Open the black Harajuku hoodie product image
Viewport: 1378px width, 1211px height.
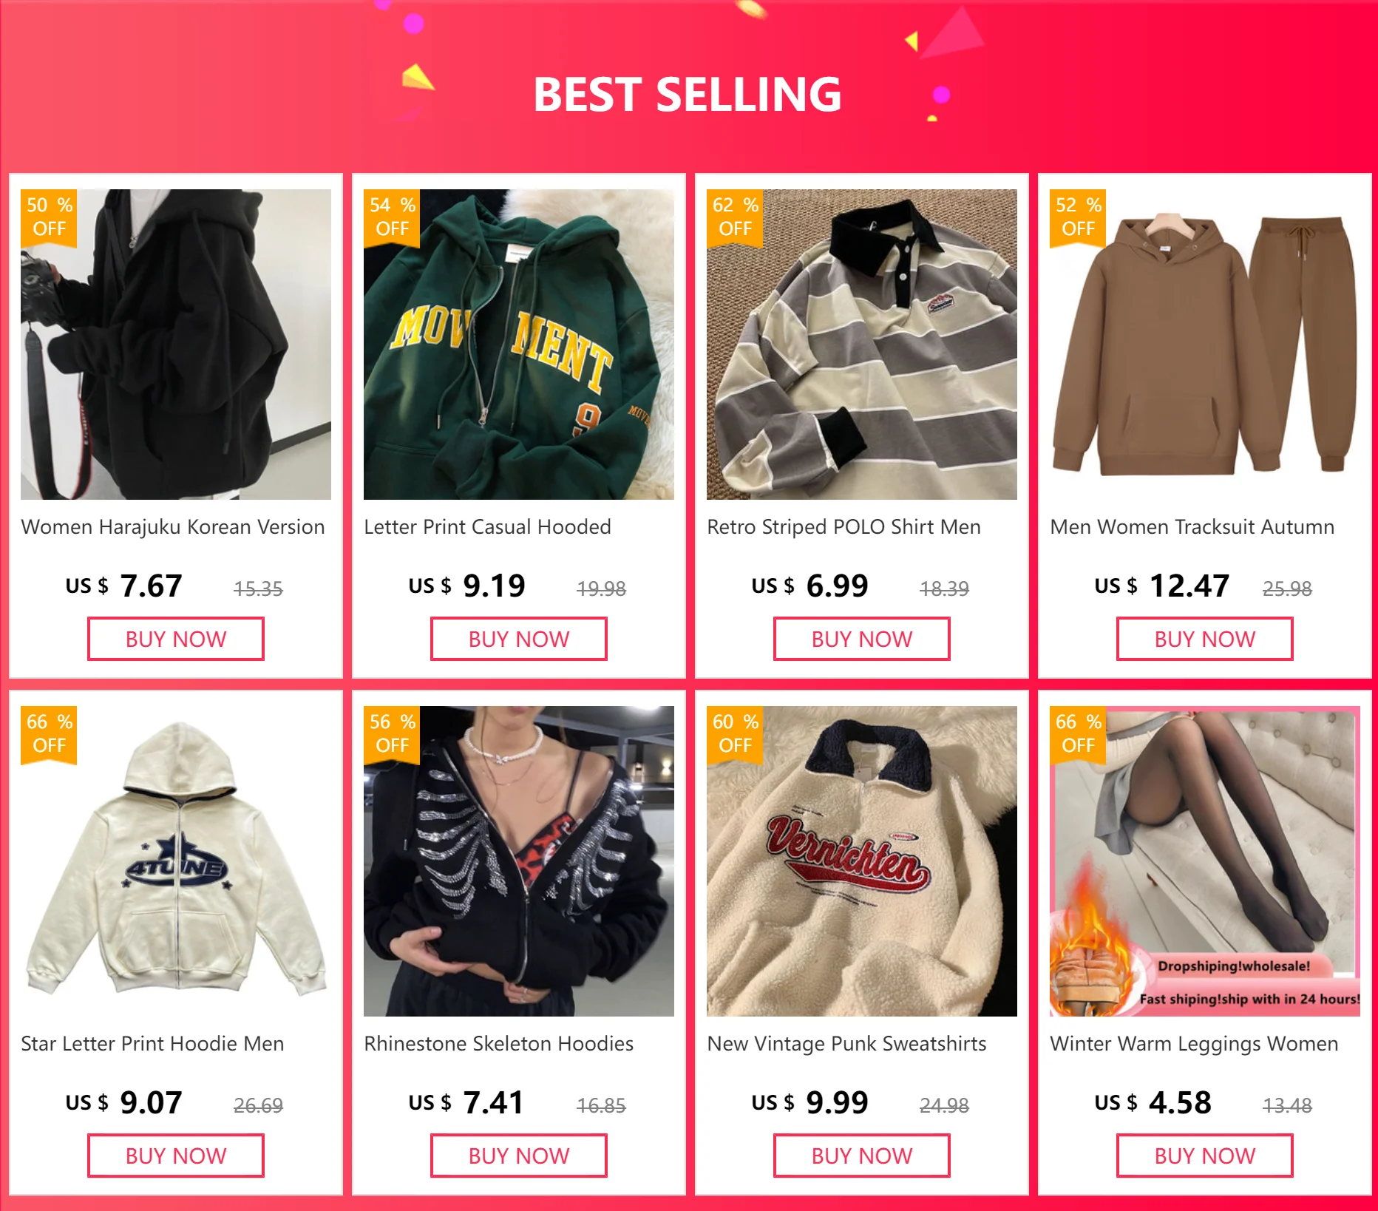pos(176,345)
